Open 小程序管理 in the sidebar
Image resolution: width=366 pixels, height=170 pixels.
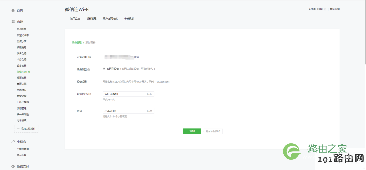[23, 149]
